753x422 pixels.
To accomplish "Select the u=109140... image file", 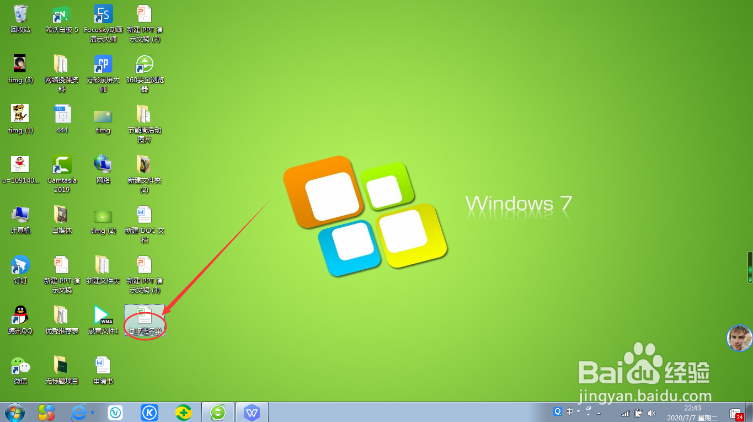I will [20, 169].
